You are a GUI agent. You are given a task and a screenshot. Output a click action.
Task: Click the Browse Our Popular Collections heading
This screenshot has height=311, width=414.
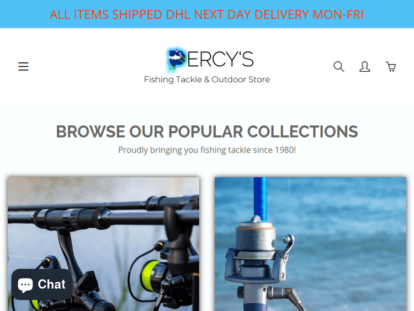point(207,131)
